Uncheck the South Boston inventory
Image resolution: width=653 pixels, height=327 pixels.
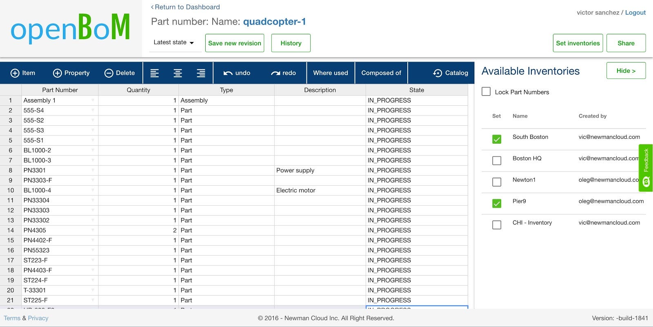497,139
